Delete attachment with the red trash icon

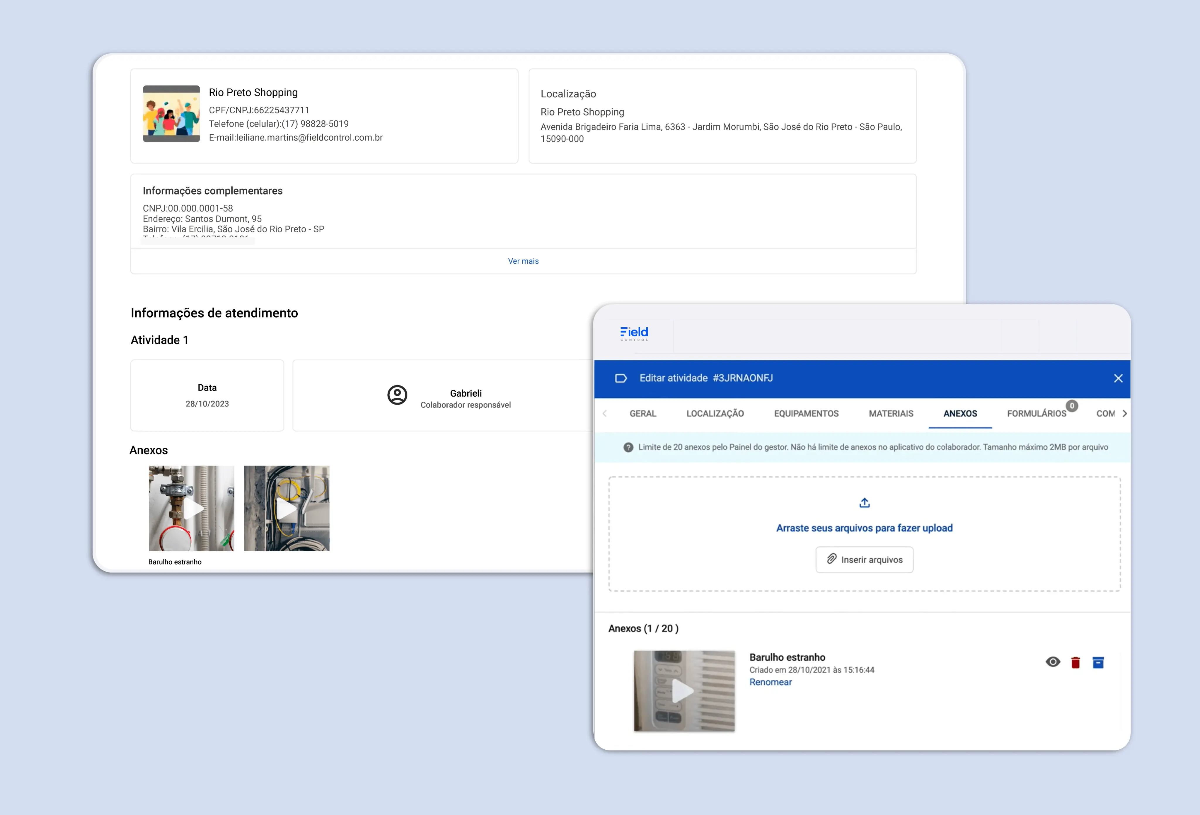pos(1075,663)
